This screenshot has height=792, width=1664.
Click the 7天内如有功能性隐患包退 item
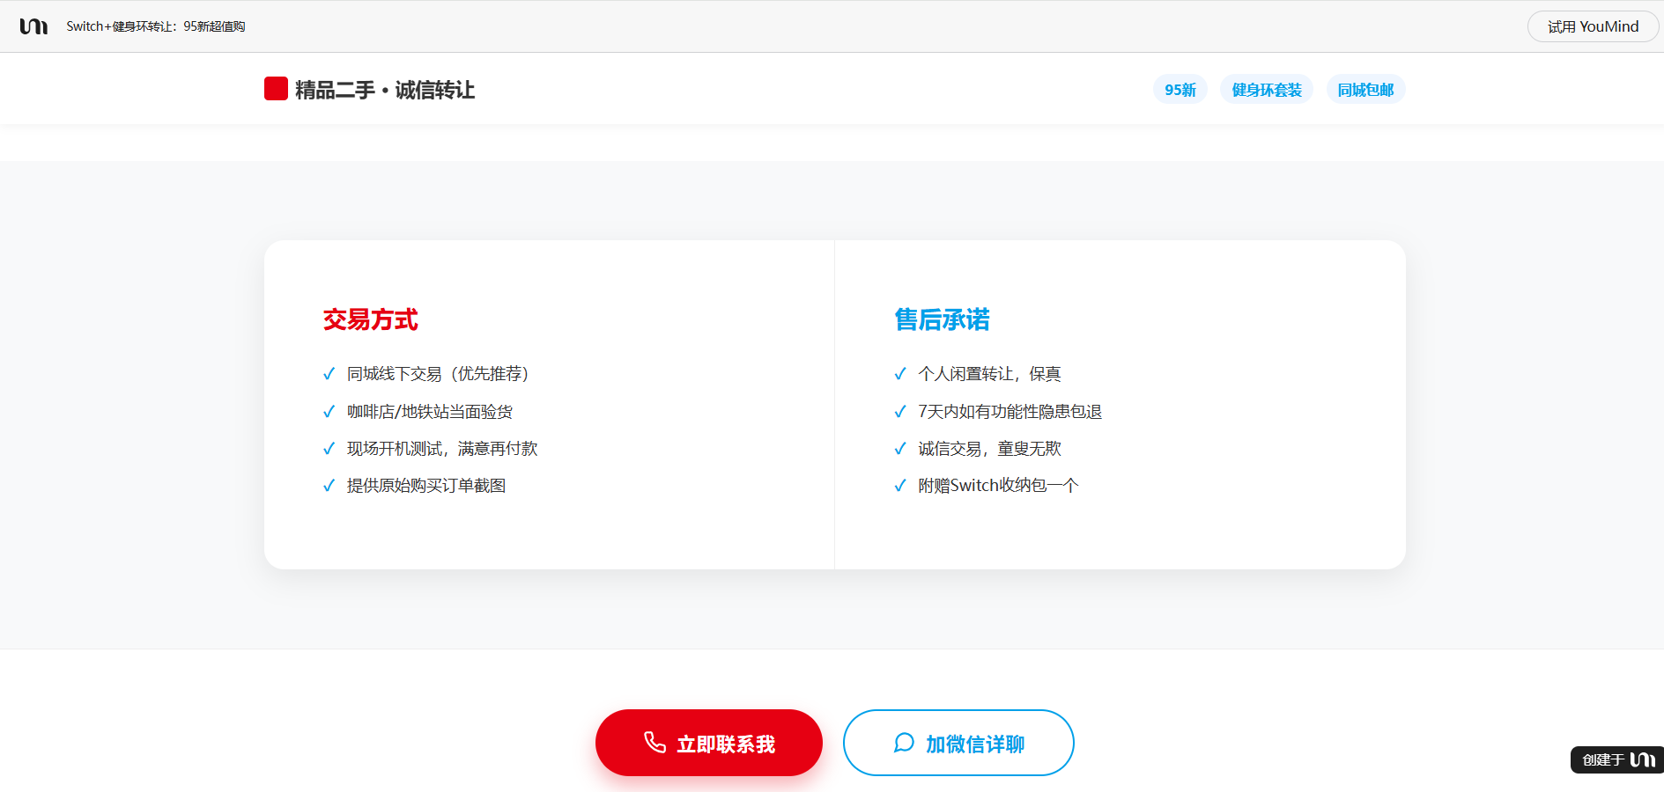coord(1009,412)
